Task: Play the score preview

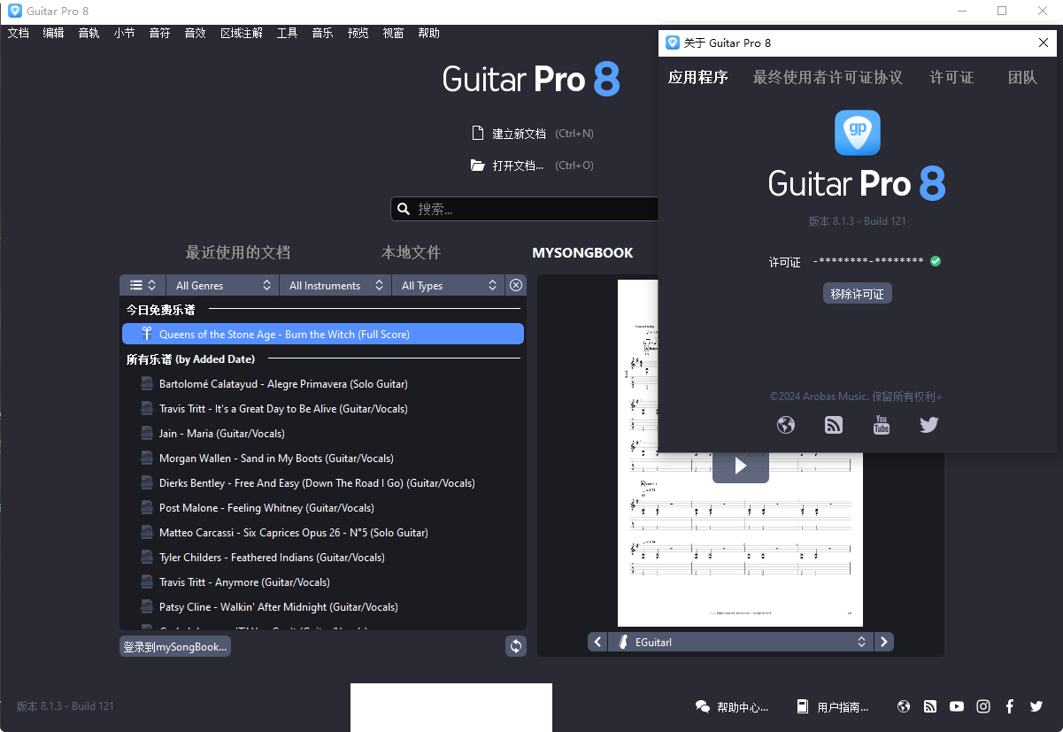Action: (x=741, y=466)
